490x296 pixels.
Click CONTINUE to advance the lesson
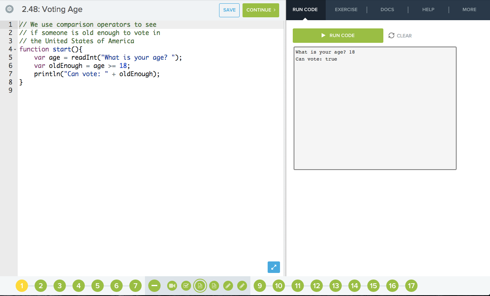tap(261, 10)
